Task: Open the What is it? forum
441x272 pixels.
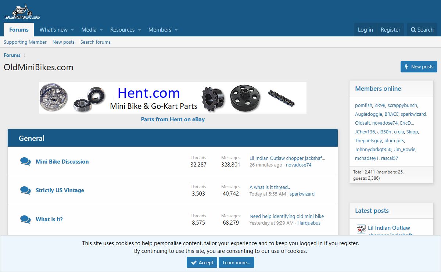Action: (49, 219)
